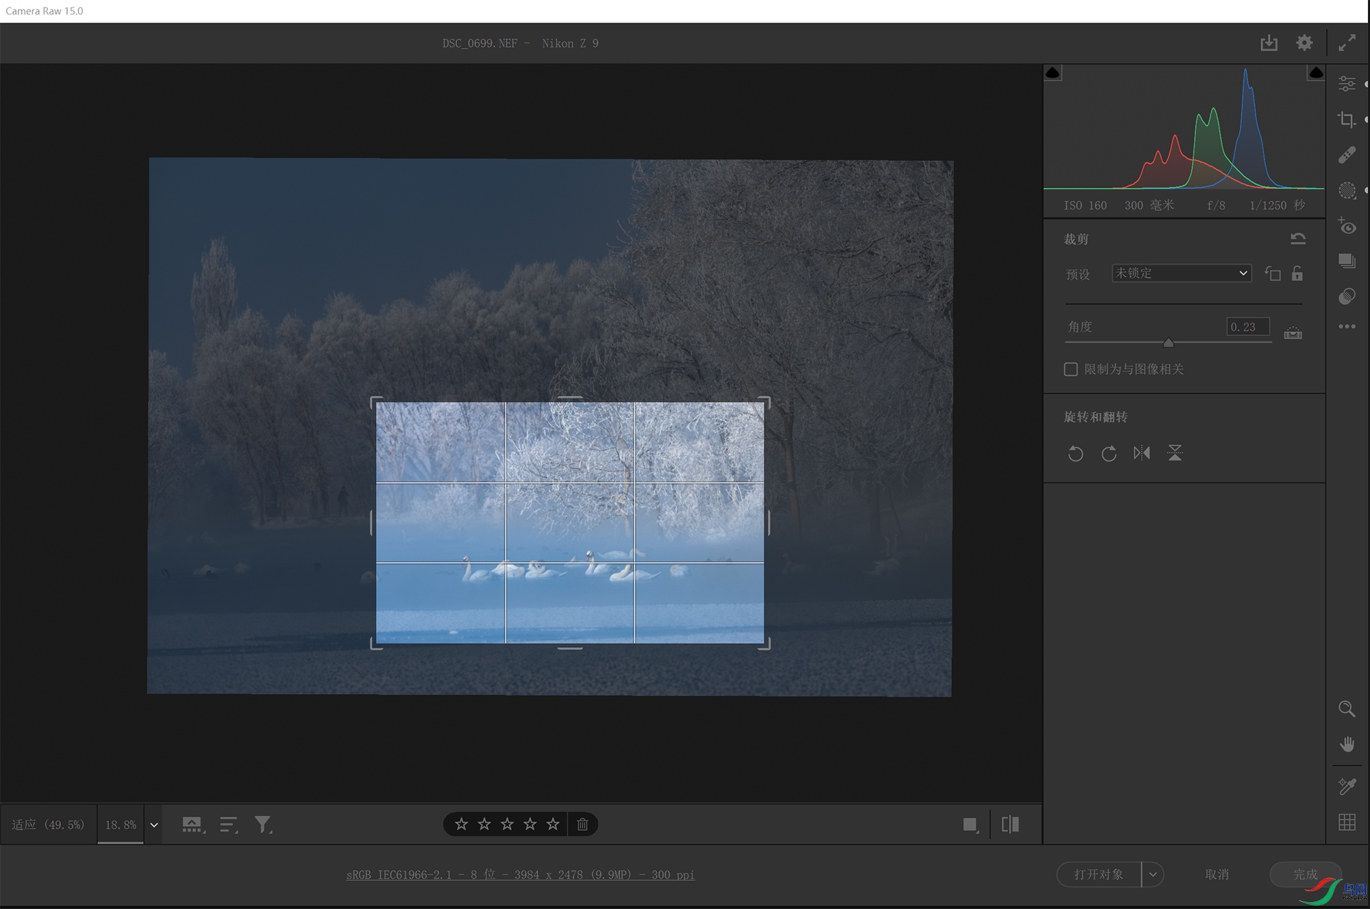Enable the 限制为与图像相关 checkbox
Screen dimensions: 1370x909
click(x=1071, y=369)
